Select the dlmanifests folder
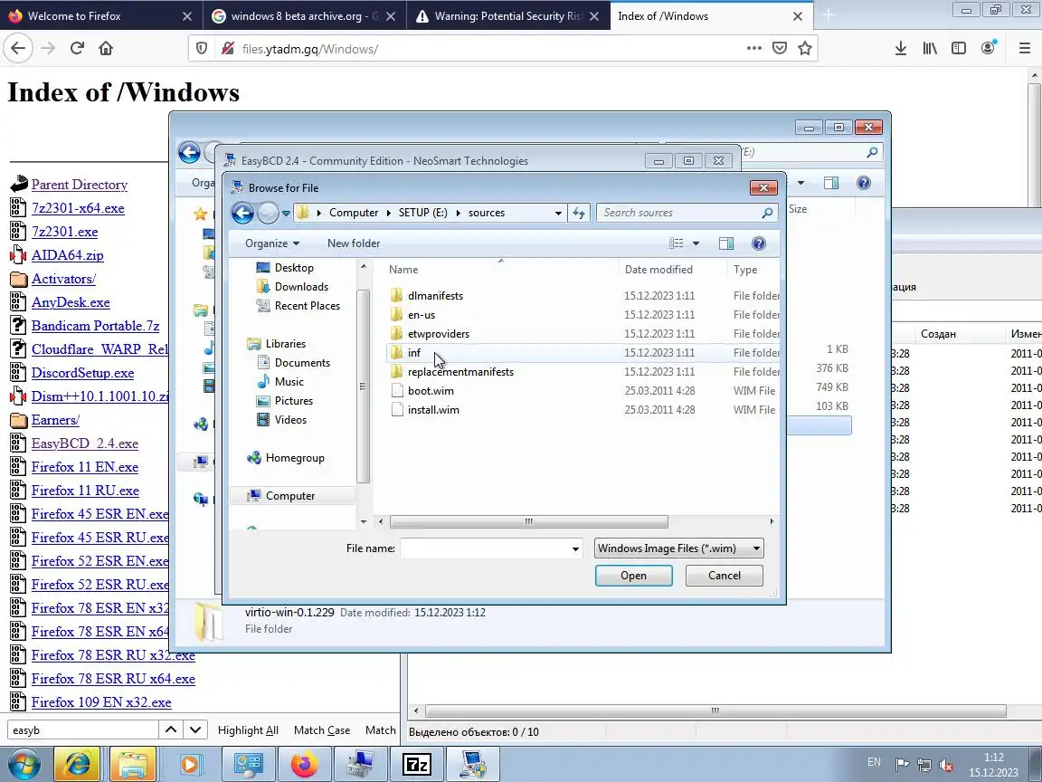The image size is (1042, 782). coord(435,296)
